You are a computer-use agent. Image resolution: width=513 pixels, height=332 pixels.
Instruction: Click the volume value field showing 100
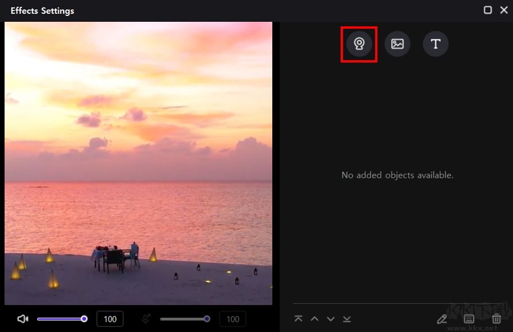point(110,319)
